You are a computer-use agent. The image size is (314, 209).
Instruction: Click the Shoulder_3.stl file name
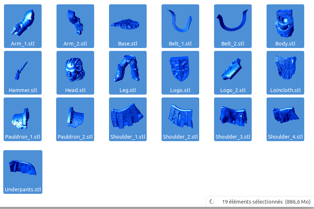tap(233, 137)
